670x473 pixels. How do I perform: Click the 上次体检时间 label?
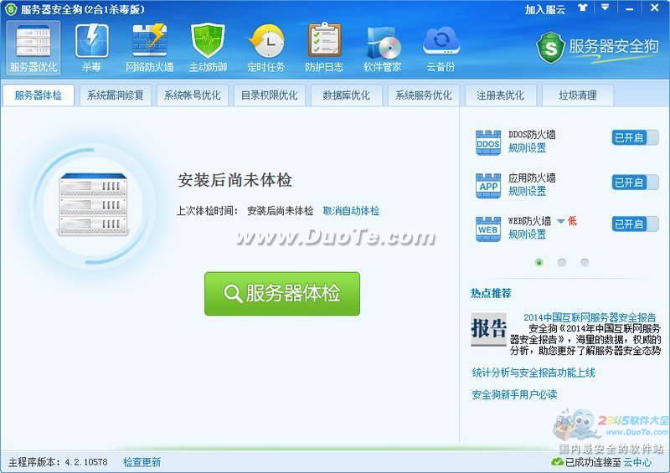click(207, 211)
